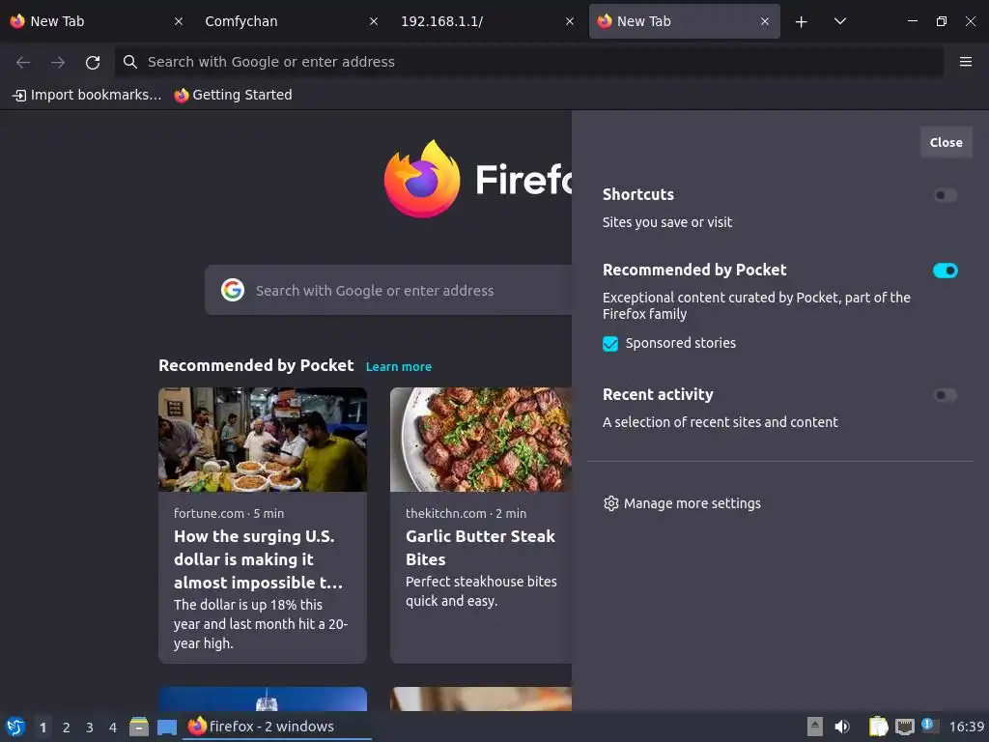Open the network monitor tray icon
Screen dimensions: 989x742
tap(904, 727)
